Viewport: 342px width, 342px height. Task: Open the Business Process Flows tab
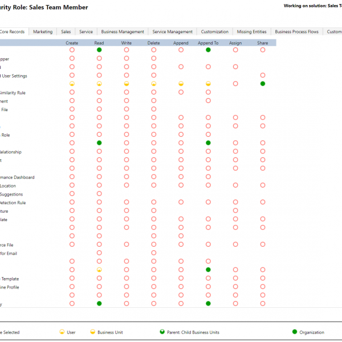(x=296, y=32)
